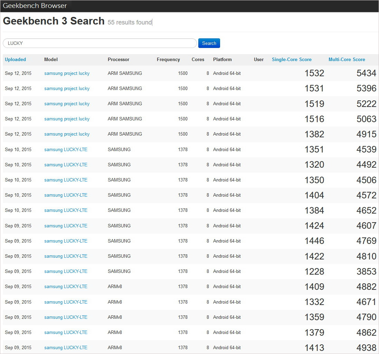
Task: Open samsung LUCKY-LTE result with score 1379
Action: click(66, 333)
